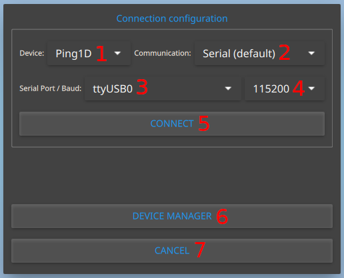Click the Connection configuration title
Viewport: 344px width, 278px height.
click(x=172, y=19)
